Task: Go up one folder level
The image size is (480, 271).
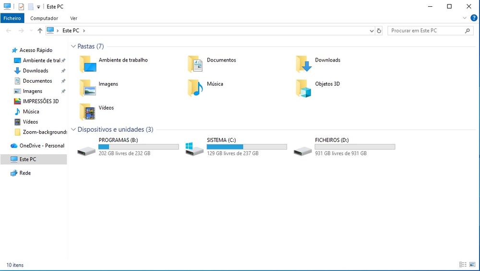Action: click(40, 31)
